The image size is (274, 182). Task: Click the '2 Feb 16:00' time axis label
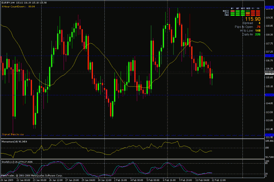pos(121,180)
